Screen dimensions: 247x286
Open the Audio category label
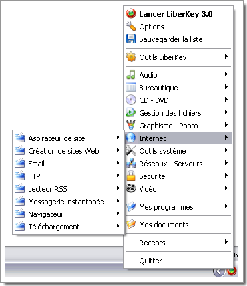point(148,75)
